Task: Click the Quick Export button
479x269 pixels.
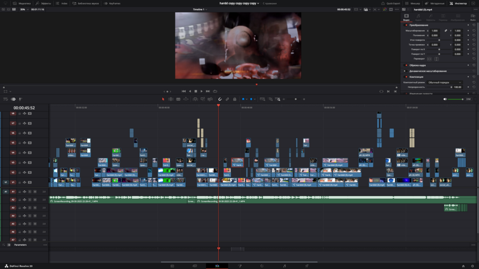Action: (x=391, y=3)
